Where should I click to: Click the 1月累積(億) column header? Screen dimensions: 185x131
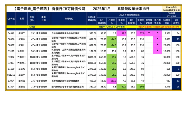(131, 21)
